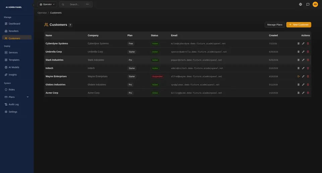Open Templates in the sidebar
322x173 pixels.
(x=17, y=60)
